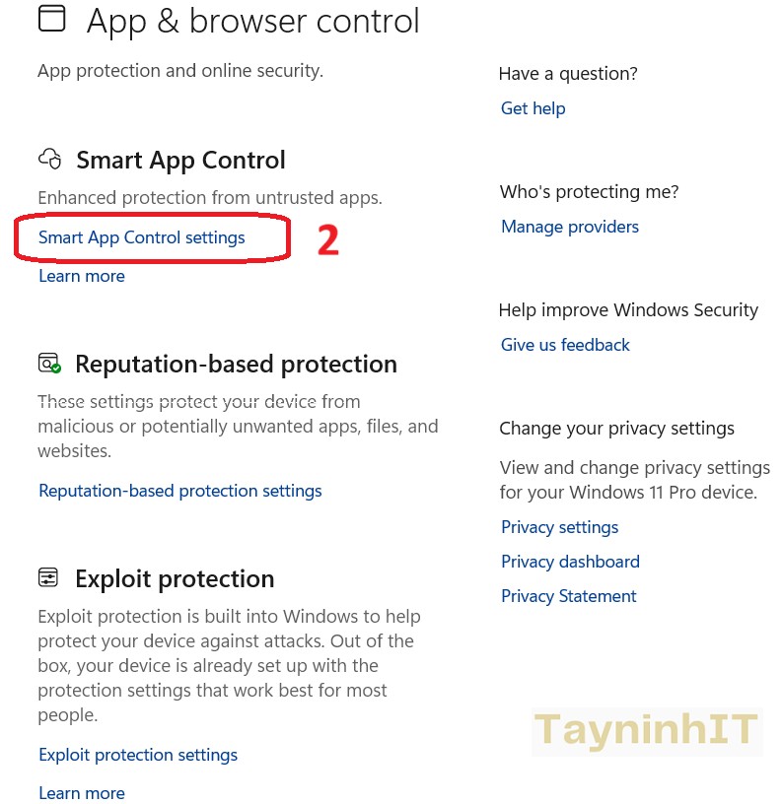Screen dimensions: 782x804
Task: Open Privacy settings link
Action: (x=559, y=527)
